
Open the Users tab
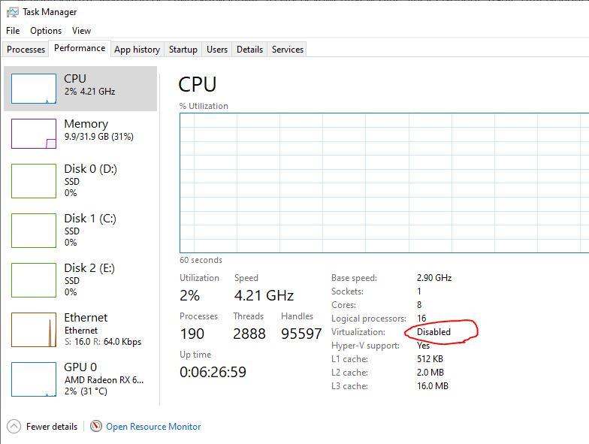click(217, 50)
